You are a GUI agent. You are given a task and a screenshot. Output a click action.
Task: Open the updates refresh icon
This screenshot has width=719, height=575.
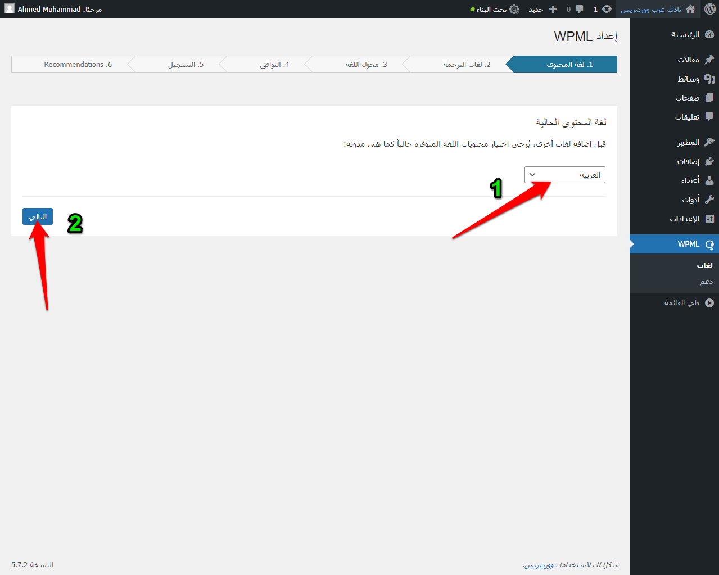[607, 9]
